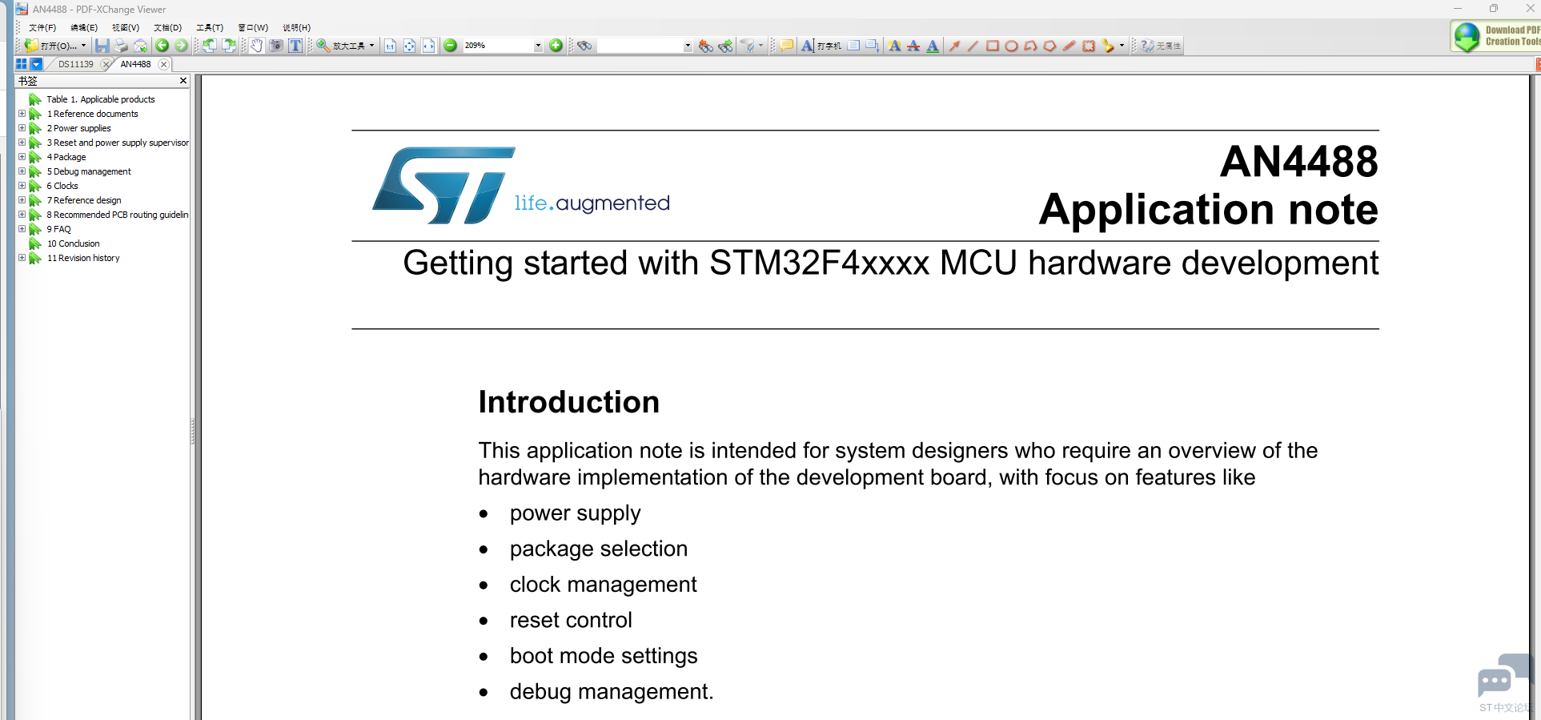Image resolution: width=1541 pixels, height=720 pixels.
Task: Open the 打开(O) dropdown arrow
Action: tap(83, 46)
